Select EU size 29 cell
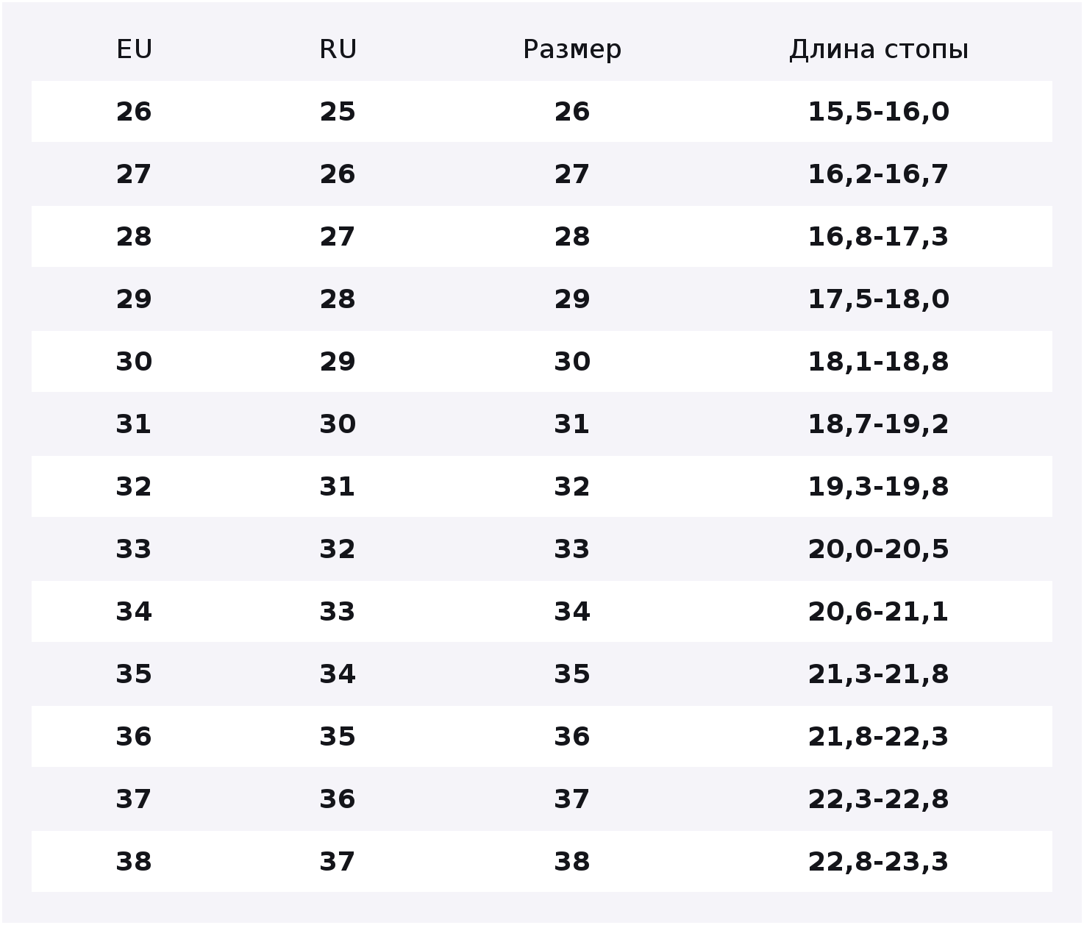The width and height of the screenshot is (1084, 925). (x=134, y=299)
